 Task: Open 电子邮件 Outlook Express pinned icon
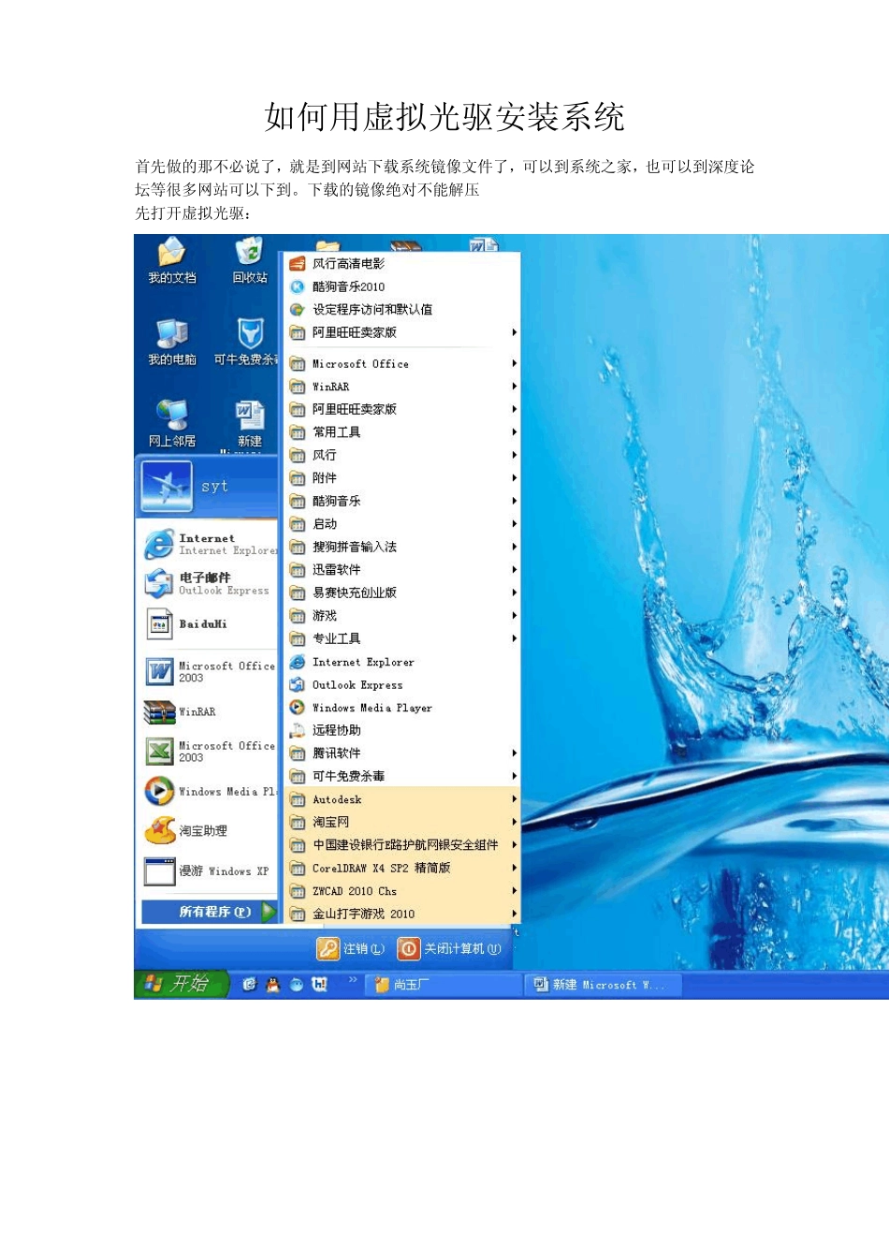159,584
